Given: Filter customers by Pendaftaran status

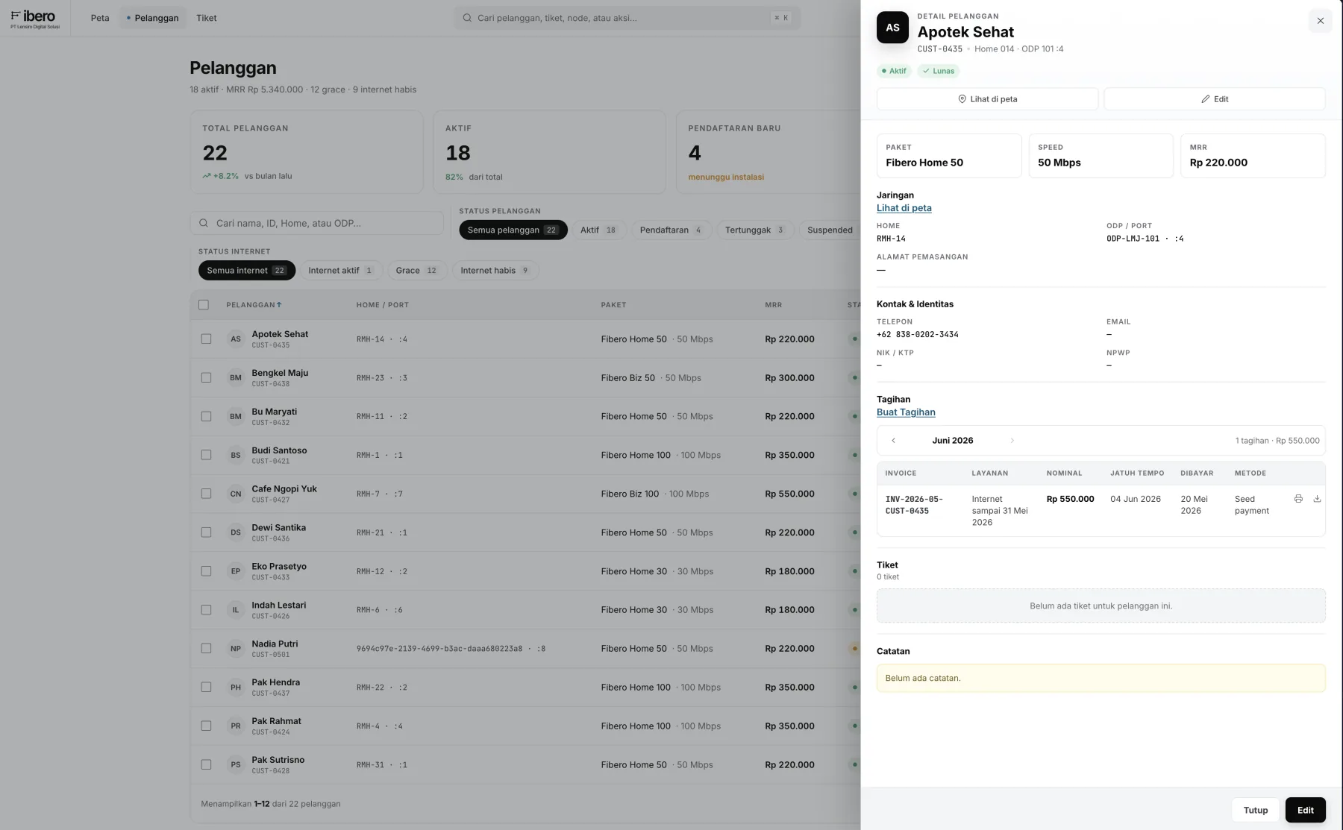Looking at the screenshot, I should coord(671,230).
